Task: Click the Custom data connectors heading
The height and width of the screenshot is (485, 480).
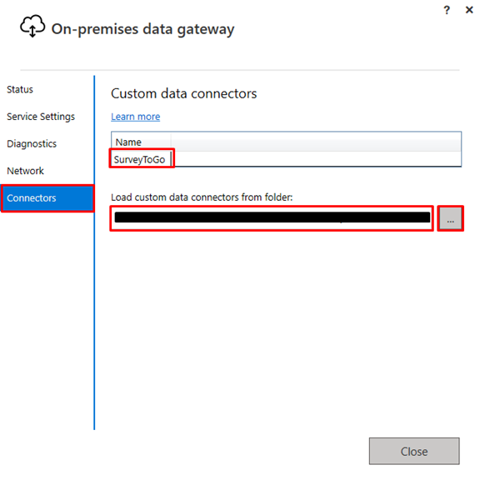Action: [183, 93]
